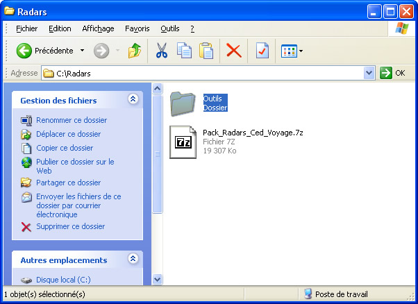Cut with the scissors icon
The image size is (418, 304).
coord(162,51)
